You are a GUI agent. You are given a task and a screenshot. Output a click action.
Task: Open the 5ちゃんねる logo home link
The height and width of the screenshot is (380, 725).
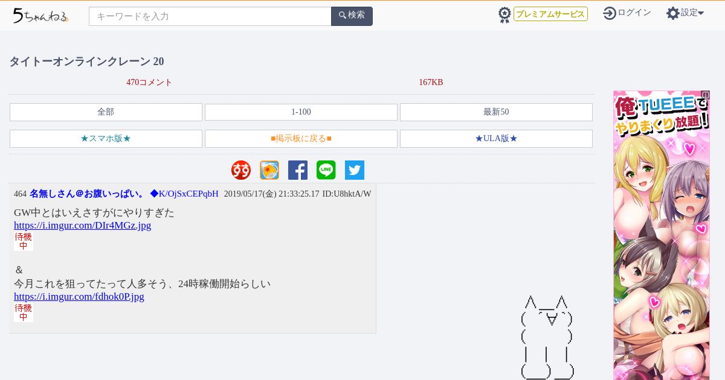(40, 16)
